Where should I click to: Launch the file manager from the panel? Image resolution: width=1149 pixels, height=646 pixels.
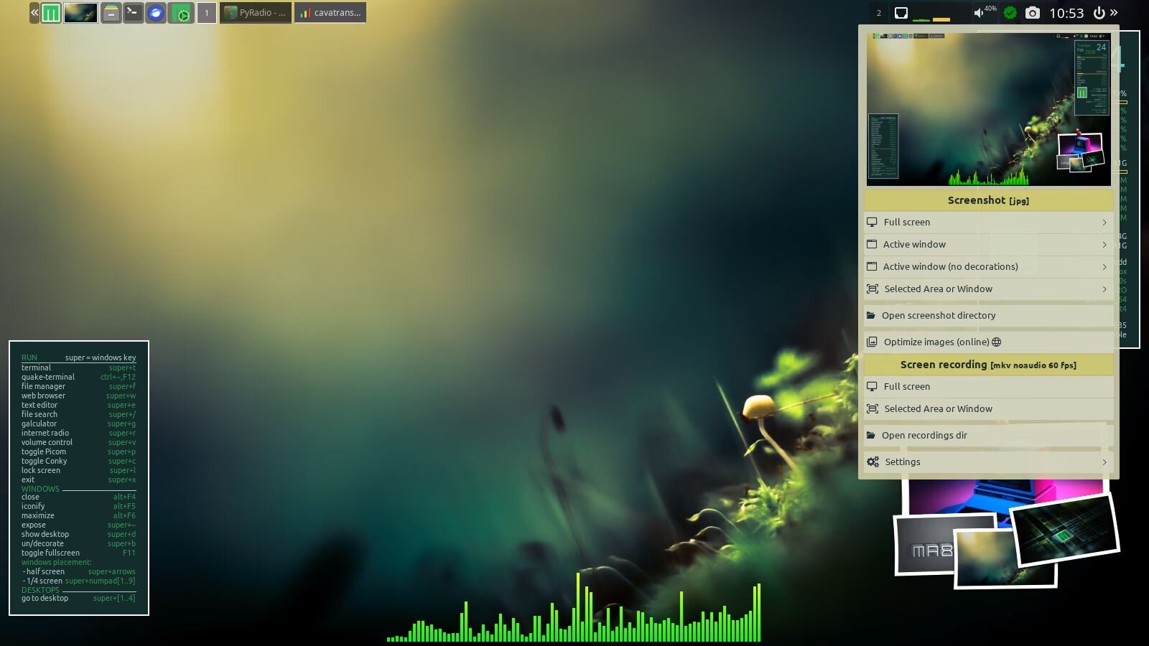(x=111, y=13)
